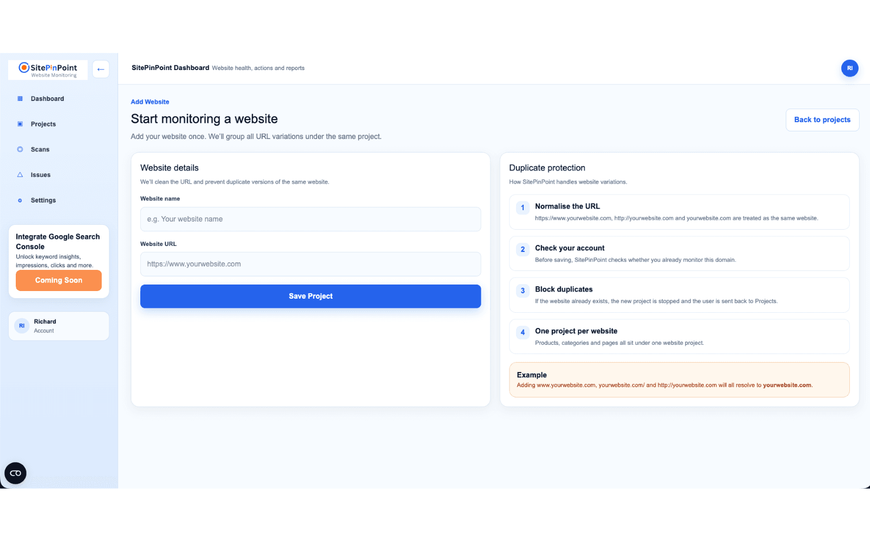
Task: Open the RI user avatar at top right
Action: [x=850, y=68]
